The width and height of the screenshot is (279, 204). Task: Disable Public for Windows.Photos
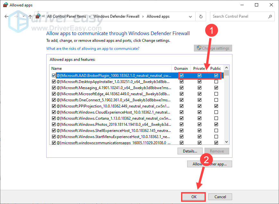pyautogui.click(x=216, y=125)
